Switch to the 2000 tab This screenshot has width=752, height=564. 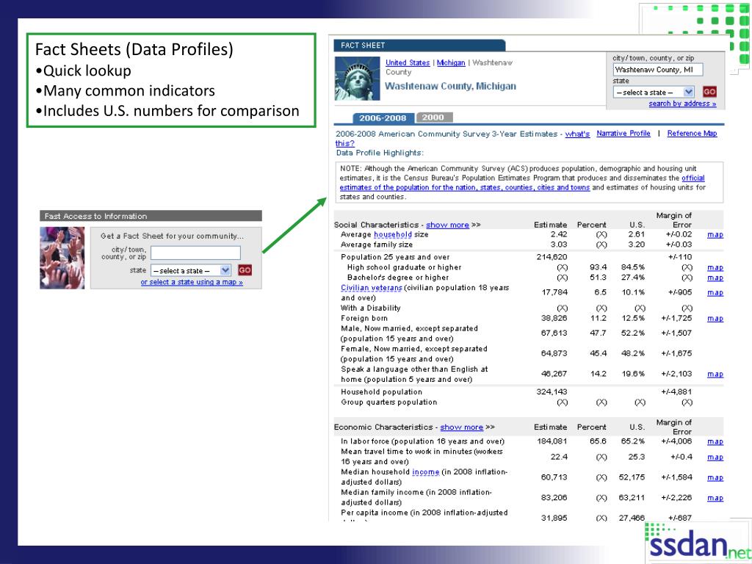433,117
